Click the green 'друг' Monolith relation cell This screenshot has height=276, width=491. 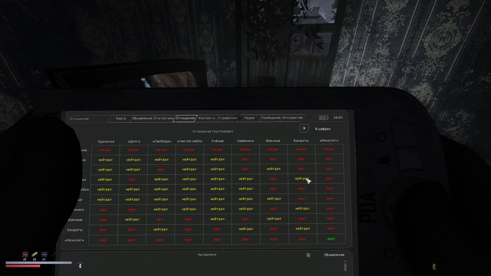pos(331,239)
